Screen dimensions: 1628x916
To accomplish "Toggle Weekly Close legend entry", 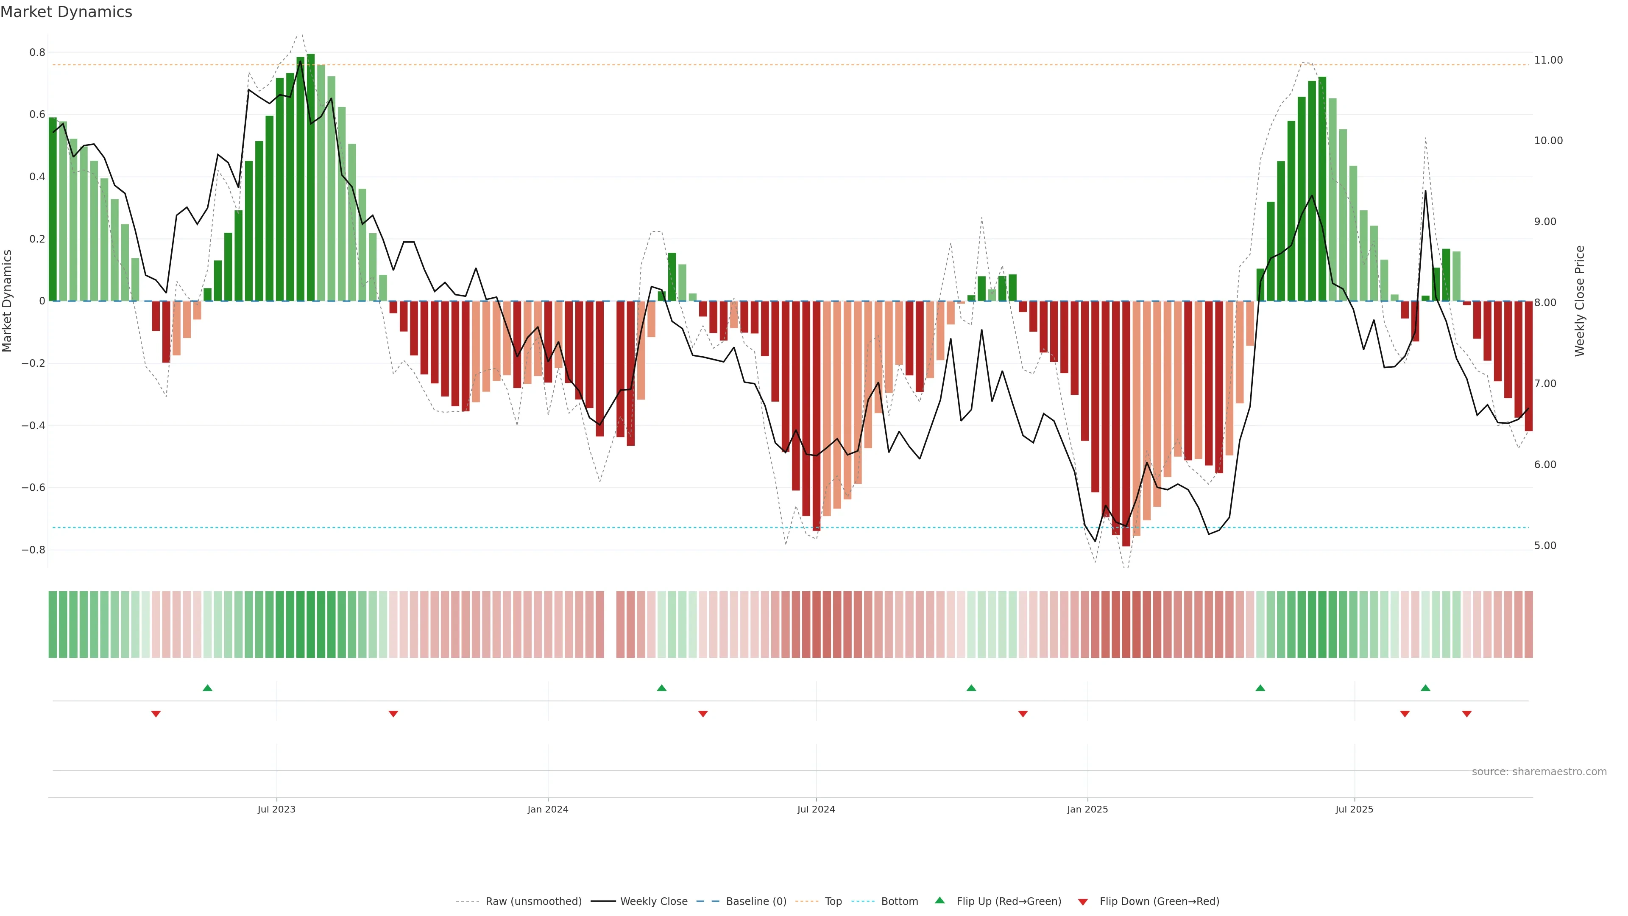I will pyautogui.click(x=653, y=902).
